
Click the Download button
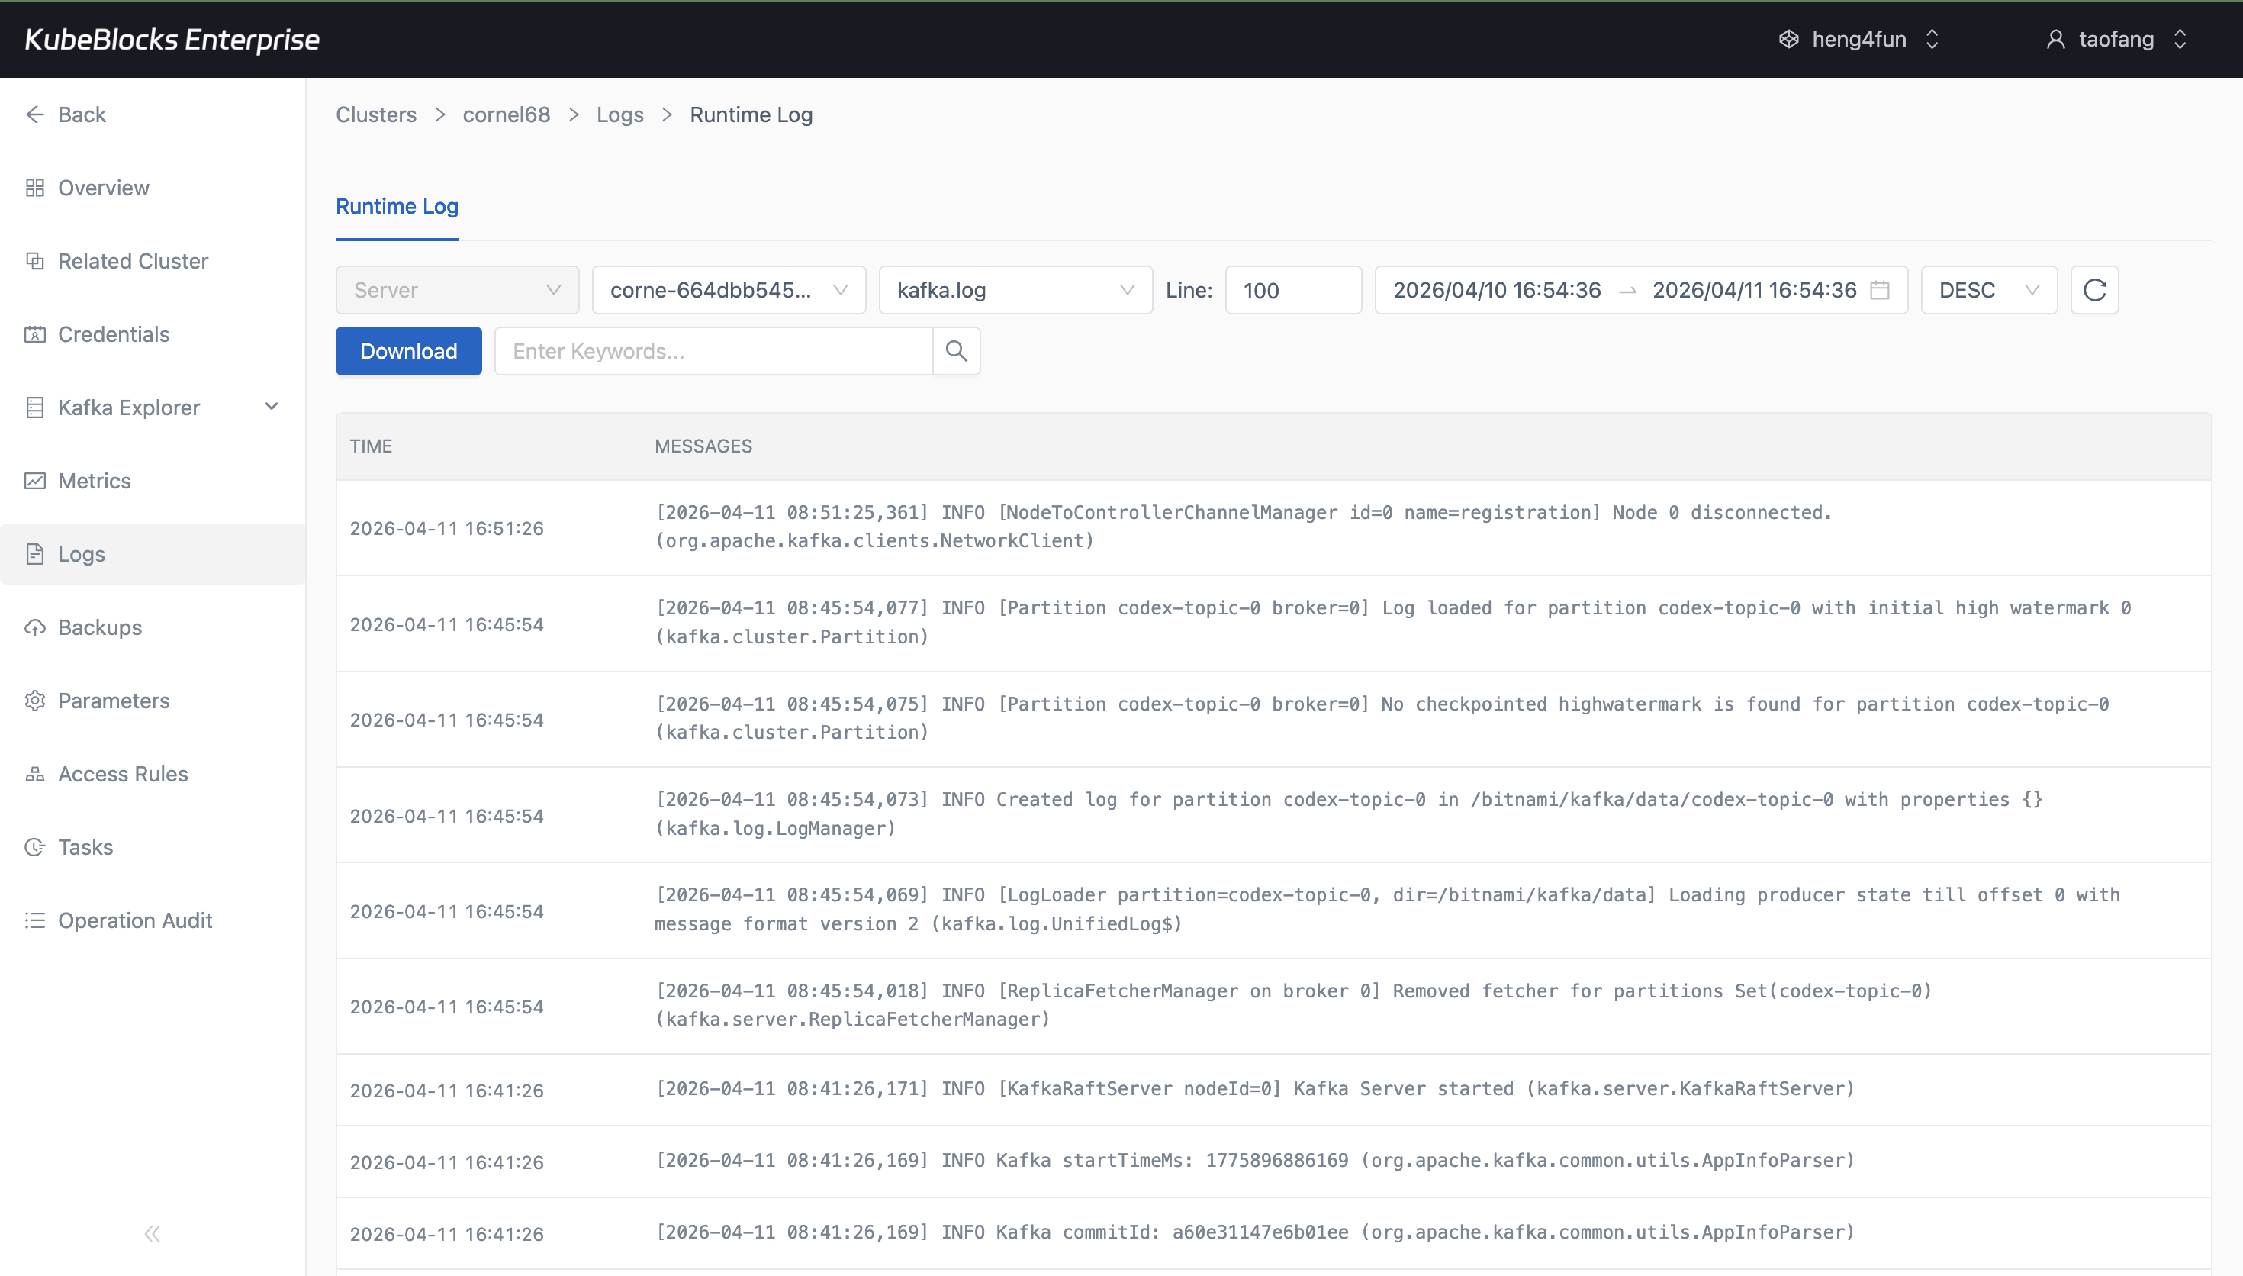point(408,351)
